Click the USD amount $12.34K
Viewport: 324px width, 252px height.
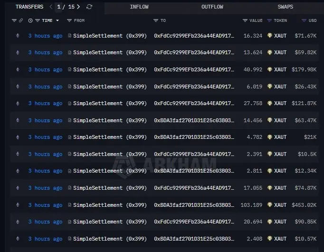tap(305, 171)
